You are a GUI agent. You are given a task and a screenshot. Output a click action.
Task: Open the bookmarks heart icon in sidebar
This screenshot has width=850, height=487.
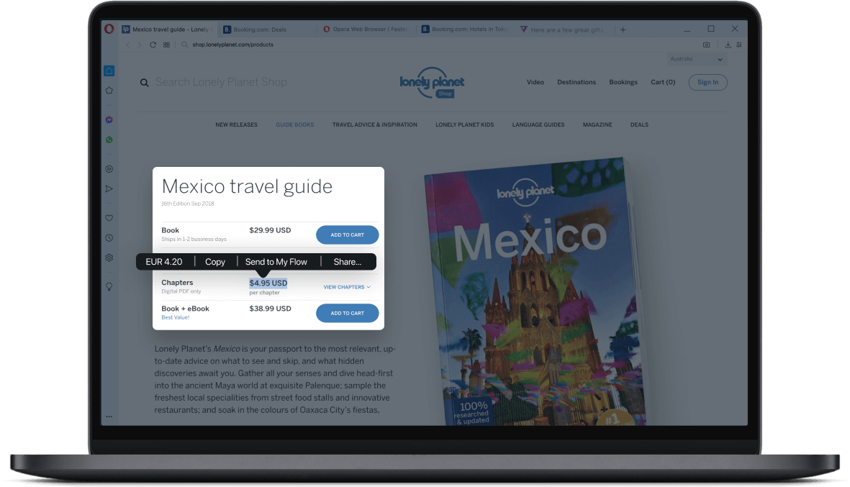(109, 217)
